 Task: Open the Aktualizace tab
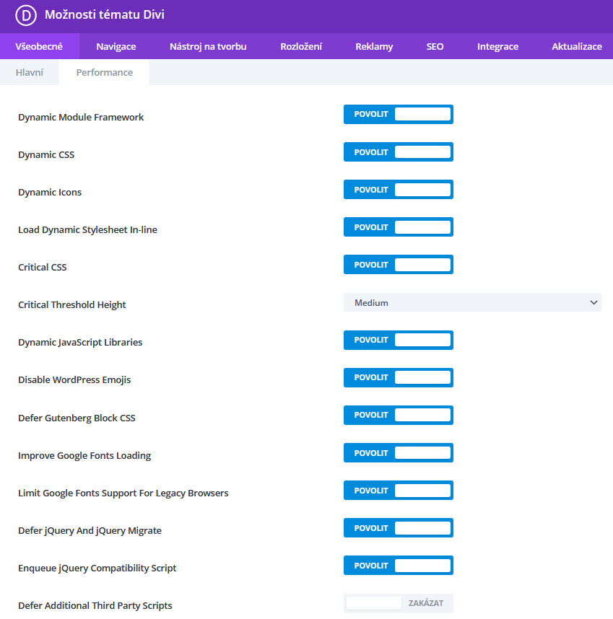point(577,47)
